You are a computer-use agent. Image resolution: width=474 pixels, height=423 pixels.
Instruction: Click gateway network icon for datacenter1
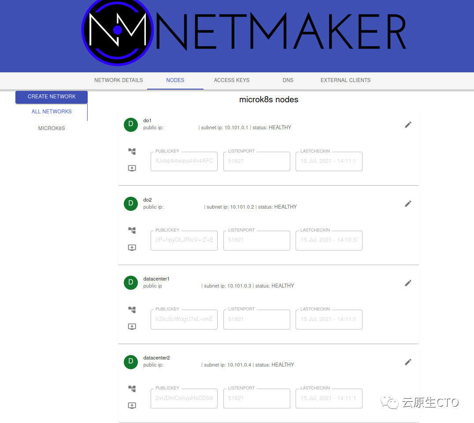pyautogui.click(x=132, y=310)
